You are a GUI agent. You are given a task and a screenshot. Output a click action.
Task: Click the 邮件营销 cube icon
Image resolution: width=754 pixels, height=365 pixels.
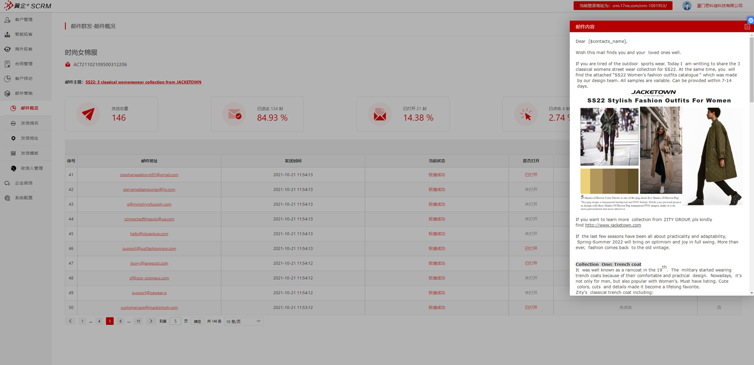coord(7,93)
